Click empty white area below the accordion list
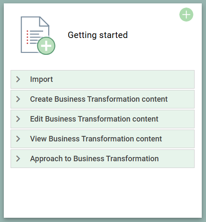The image size is (206, 222). click(x=102, y=192)
